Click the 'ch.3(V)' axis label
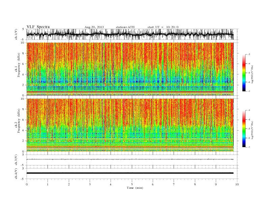Screen dimensions: 267x207 coord(16,160)
